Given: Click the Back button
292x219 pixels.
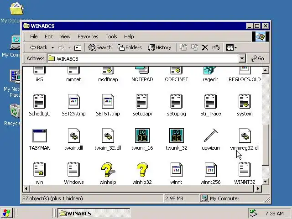Looking at the screenshot, I should pyautogui.click(x=39, y=47).
